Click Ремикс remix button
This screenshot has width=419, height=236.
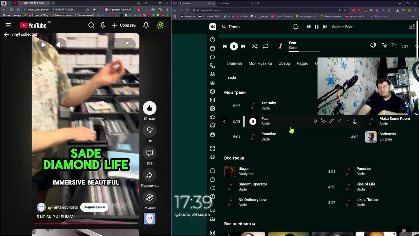(x=150, y=197)
